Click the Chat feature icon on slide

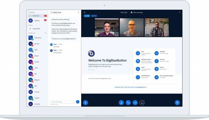(x=138, y=53)
